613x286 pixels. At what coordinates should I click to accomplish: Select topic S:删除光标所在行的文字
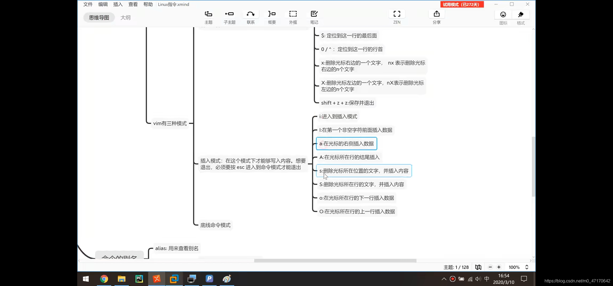coord(362,185)
